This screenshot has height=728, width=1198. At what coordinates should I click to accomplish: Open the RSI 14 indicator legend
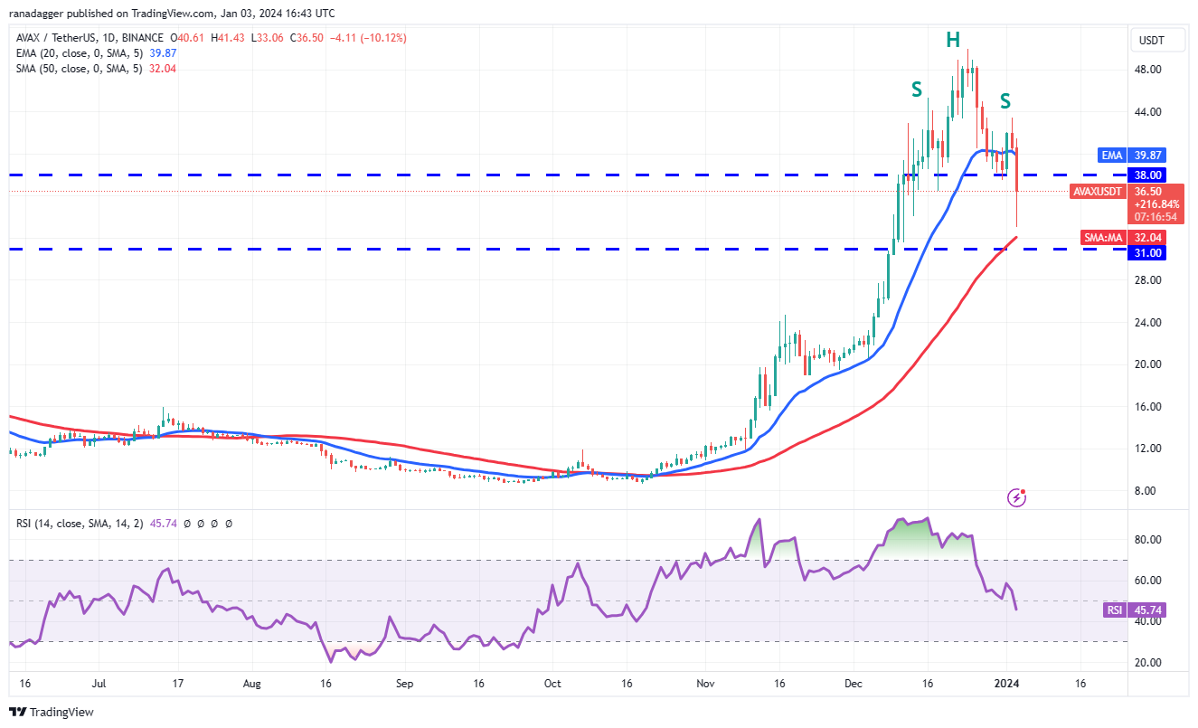tap(123, 523)
